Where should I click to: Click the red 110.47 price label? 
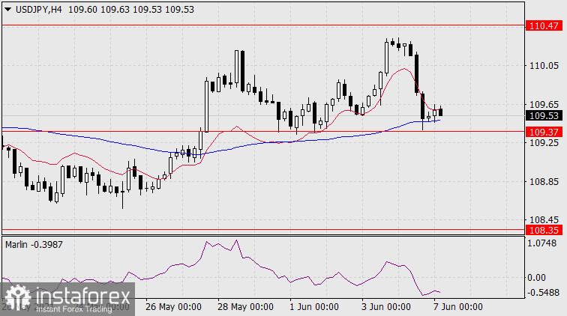click(x=543, y=25)
